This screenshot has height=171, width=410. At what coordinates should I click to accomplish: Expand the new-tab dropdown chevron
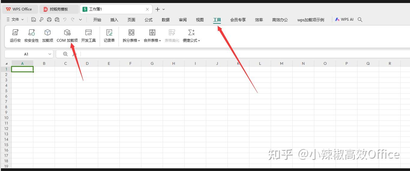click(x=164, y=9)
